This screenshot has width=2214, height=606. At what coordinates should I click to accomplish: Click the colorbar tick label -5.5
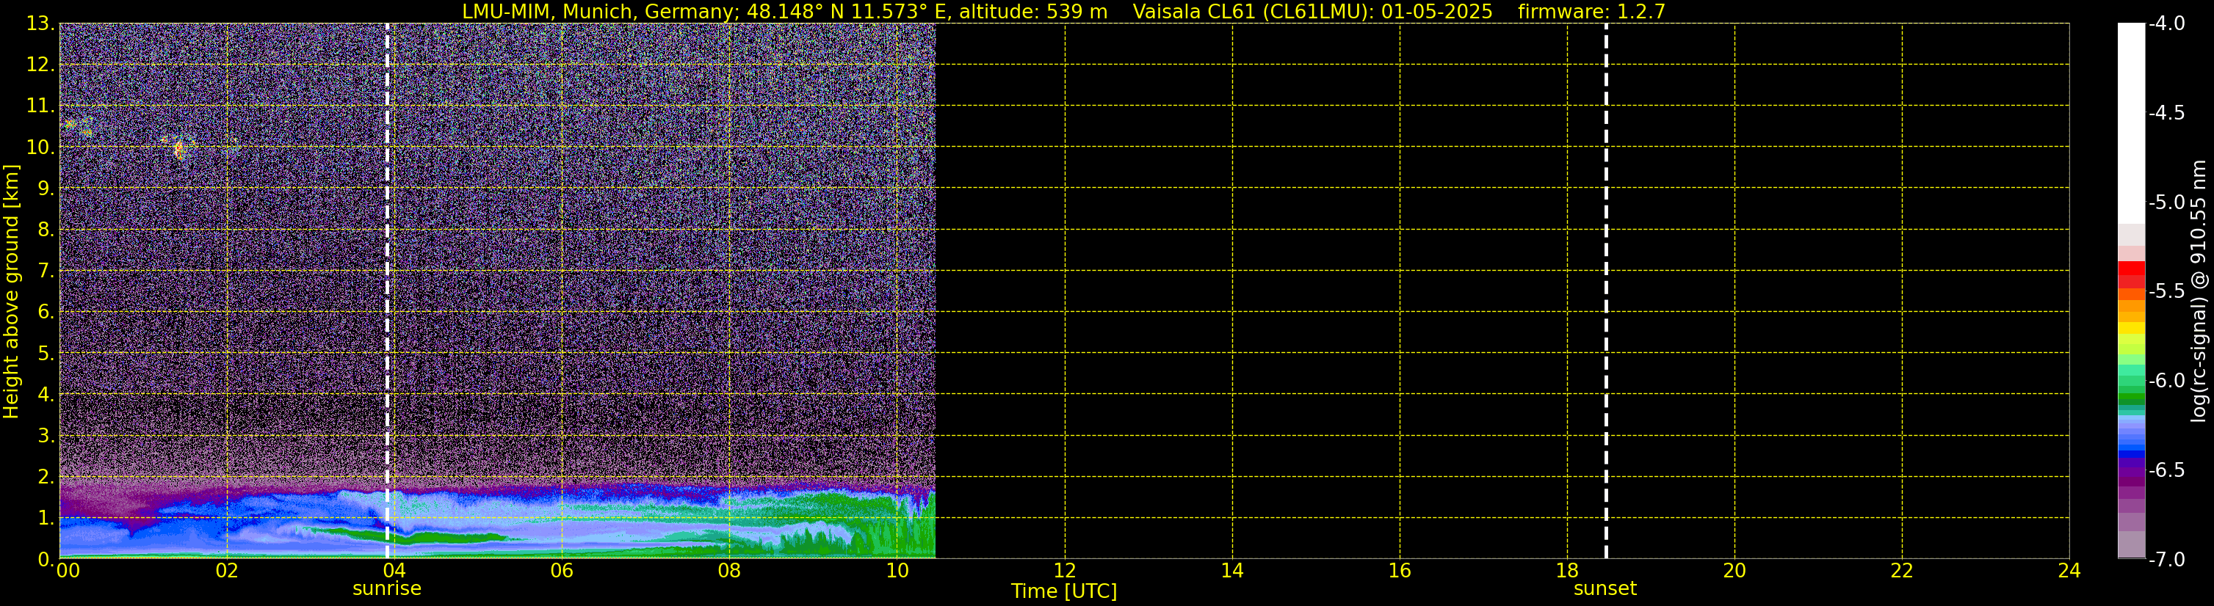(2167, 292)
